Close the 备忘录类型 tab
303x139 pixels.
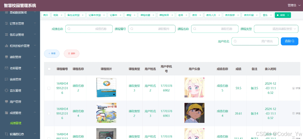click(83, 15)
